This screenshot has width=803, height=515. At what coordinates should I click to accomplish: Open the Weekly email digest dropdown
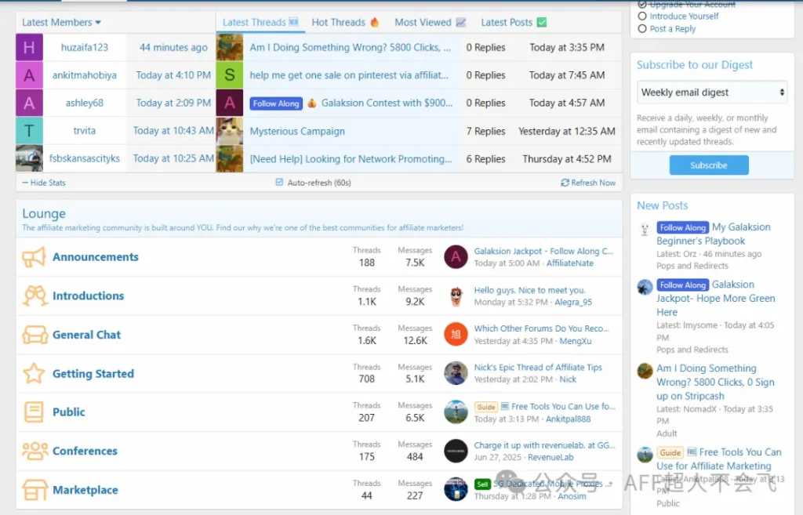[711, 92]
